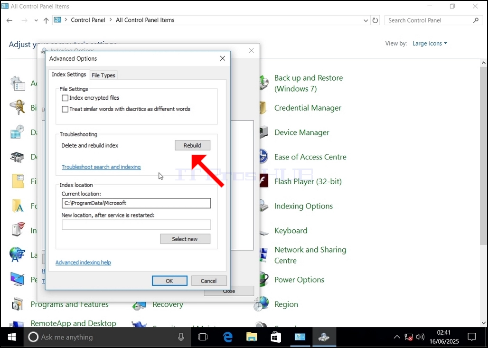Open Troubleshoot search and indexing link
This screenshot has width=488, height=348.
tap(101, 167)
